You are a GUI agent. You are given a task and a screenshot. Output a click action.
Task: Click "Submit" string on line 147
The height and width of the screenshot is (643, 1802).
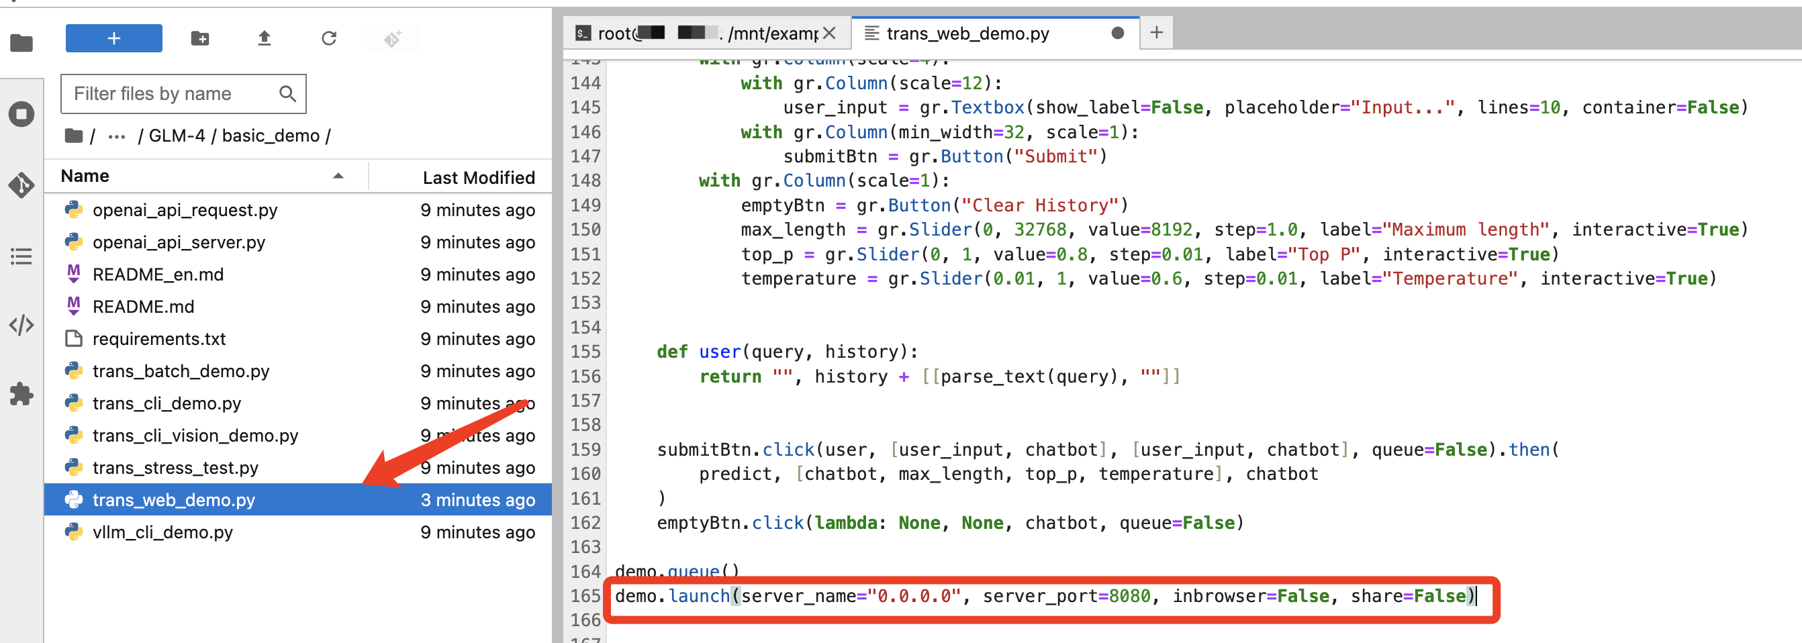[x=1055, y=156]
